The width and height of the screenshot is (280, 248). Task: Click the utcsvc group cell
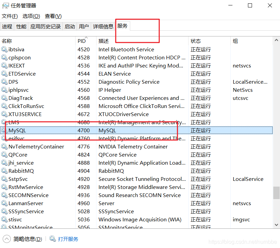[241, 98]
